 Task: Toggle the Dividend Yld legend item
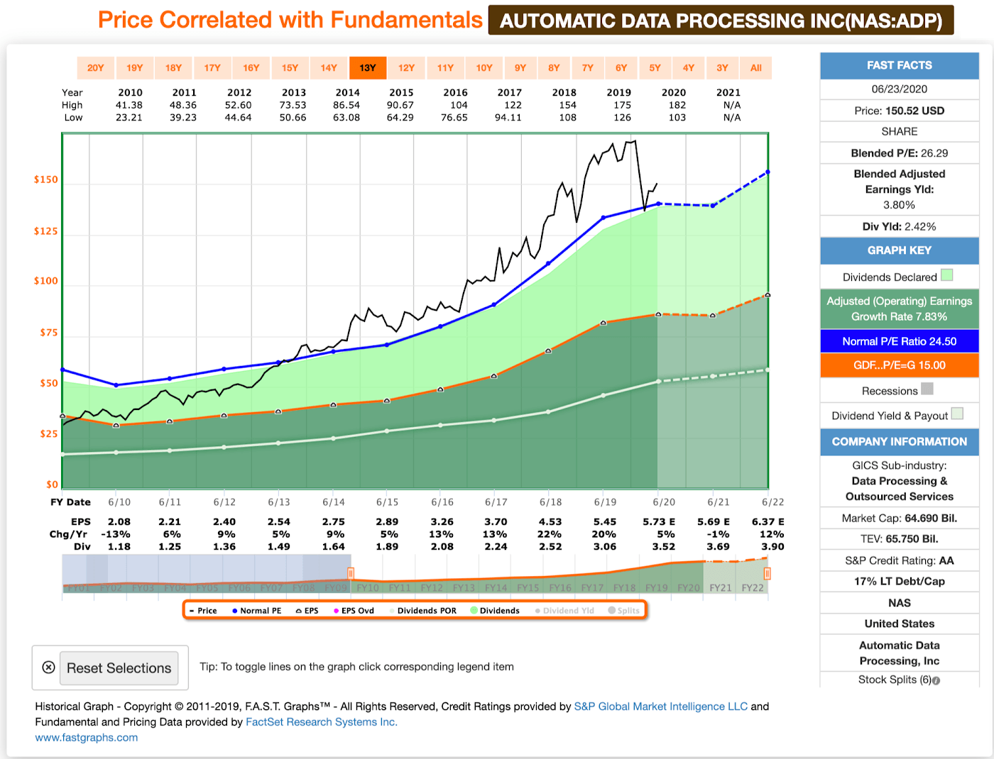(564, 611)
